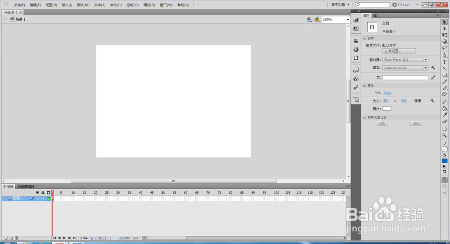450x244 pixels.
Task: Select the Pencil tool
Action: (444, 81)
